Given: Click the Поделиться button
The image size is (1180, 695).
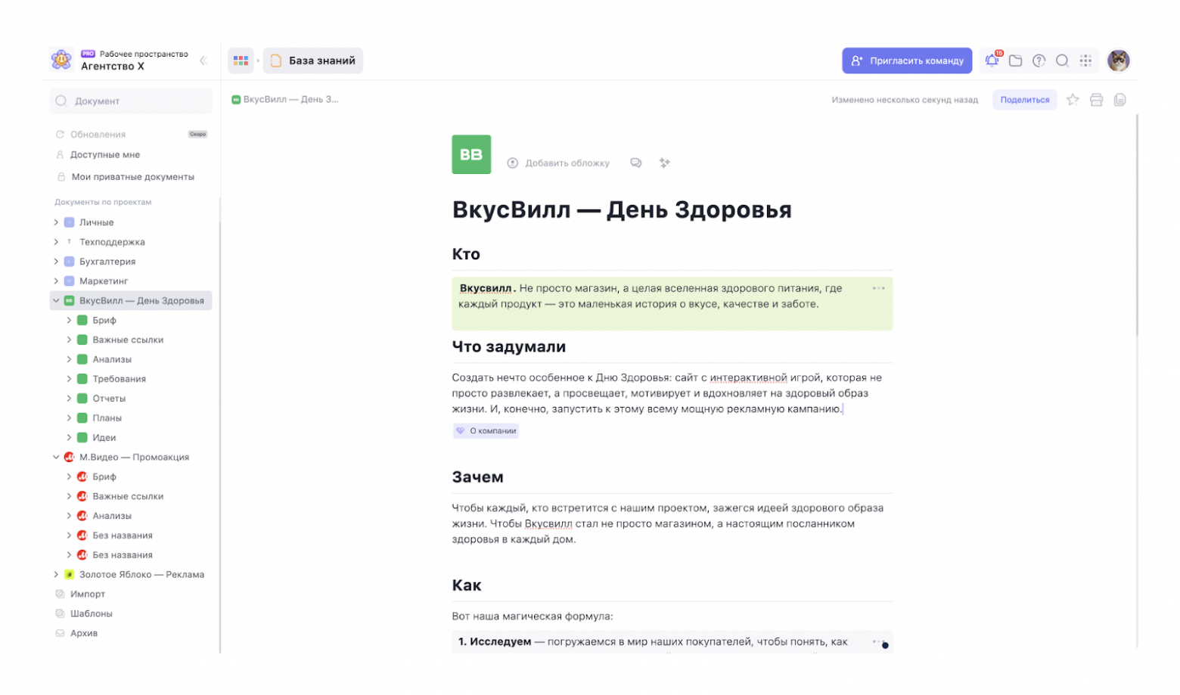Looking at the screenshot, I should point(1025,99).
